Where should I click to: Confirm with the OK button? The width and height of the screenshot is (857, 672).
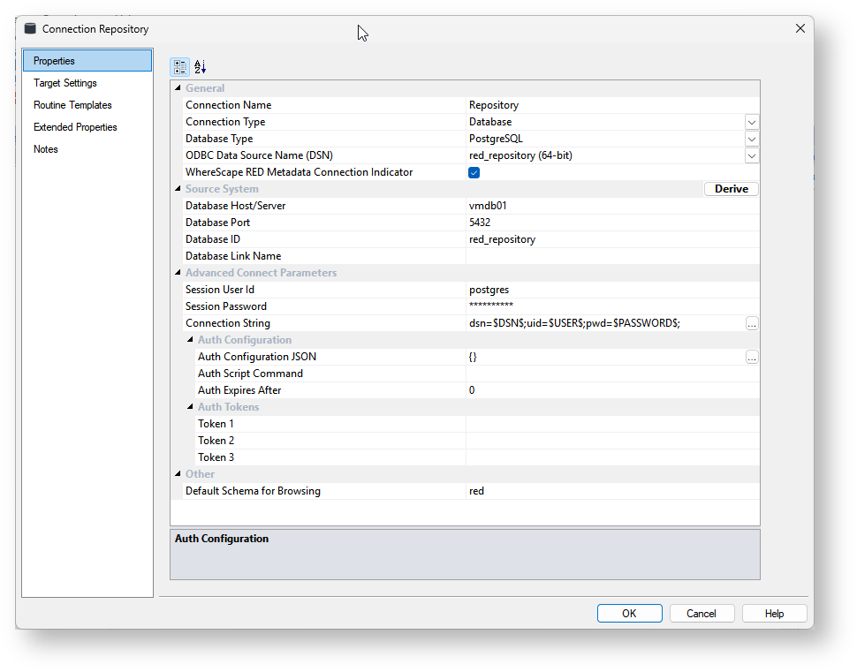click(630, 614)
